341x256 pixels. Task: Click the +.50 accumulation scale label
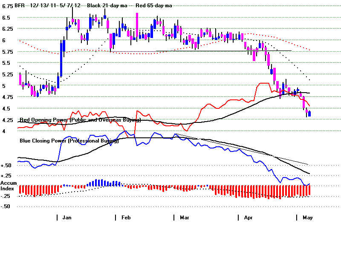point(6,166)
